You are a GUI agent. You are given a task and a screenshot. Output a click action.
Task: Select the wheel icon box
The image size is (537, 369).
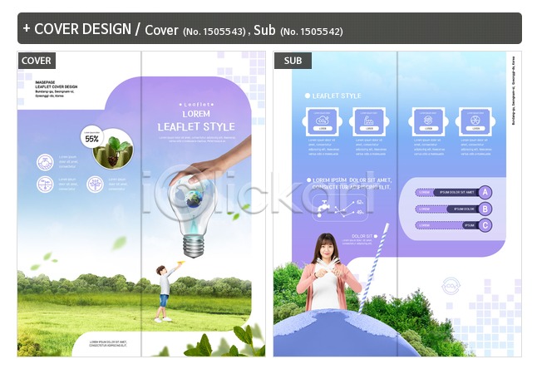474,121
